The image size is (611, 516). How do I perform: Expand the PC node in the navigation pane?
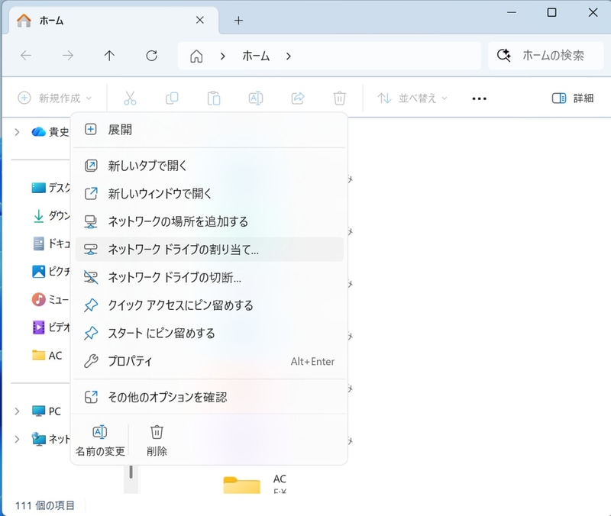(17, 411)
